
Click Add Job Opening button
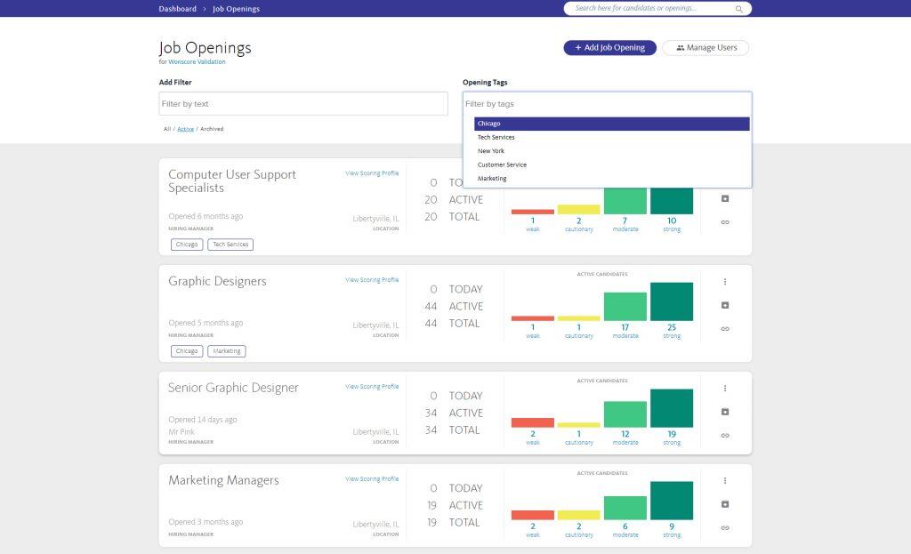(x=609, y=48)
